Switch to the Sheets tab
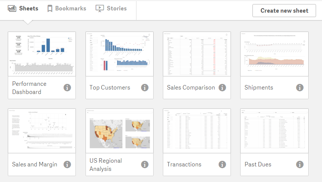The height and width of the screenshot is (182, 322). tap(23, 8)
